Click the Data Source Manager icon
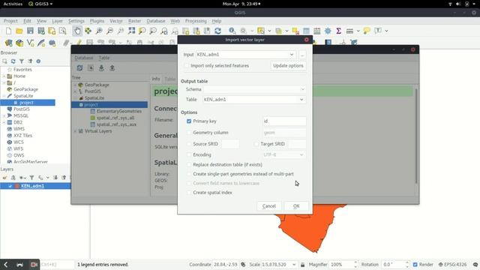This screenshot has width=480, height=270. pyautogui.click(x=8, y=43)
